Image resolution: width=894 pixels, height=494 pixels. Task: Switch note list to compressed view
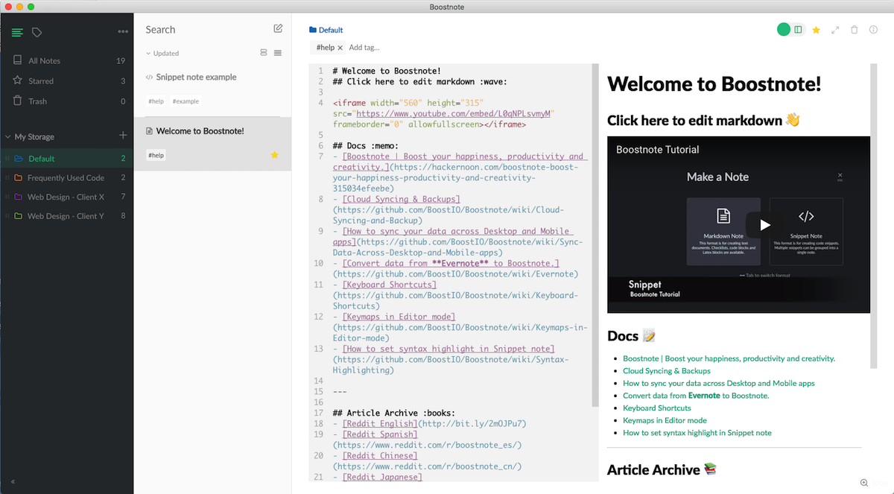click(x=278, y=53)
